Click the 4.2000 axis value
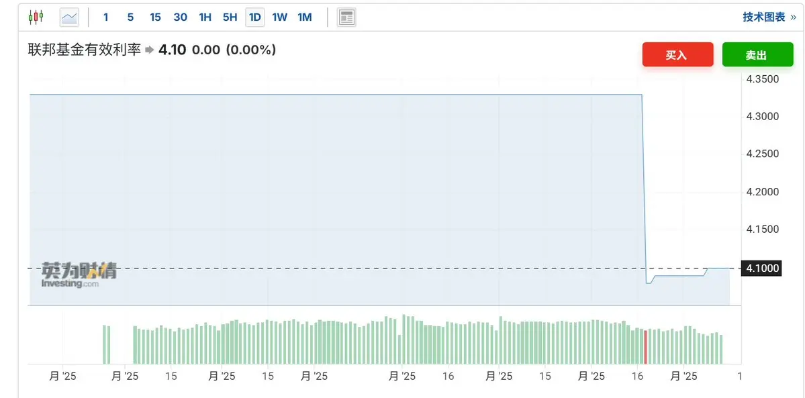The width and height of the screenshot is (805, 398). pos(763,192)
